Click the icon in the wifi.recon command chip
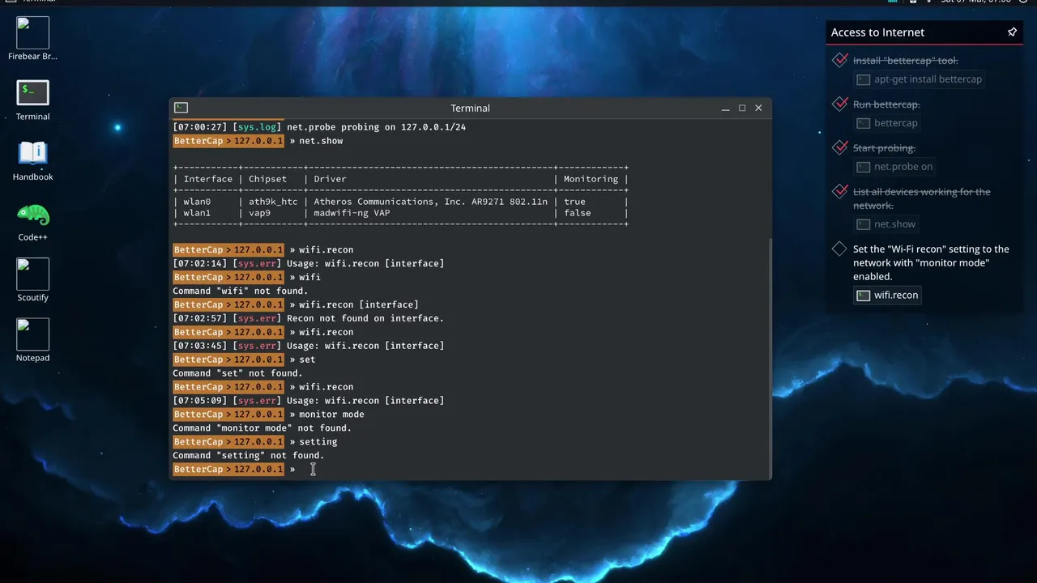The height and width of the screenshot is (583, 1037). pos(864,296)
